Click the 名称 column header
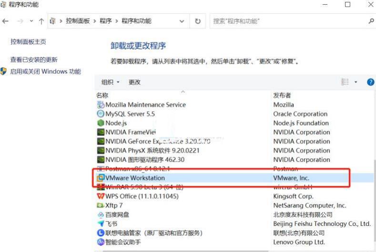This screenshot has height=252, width=376. [x=102, y=95]
